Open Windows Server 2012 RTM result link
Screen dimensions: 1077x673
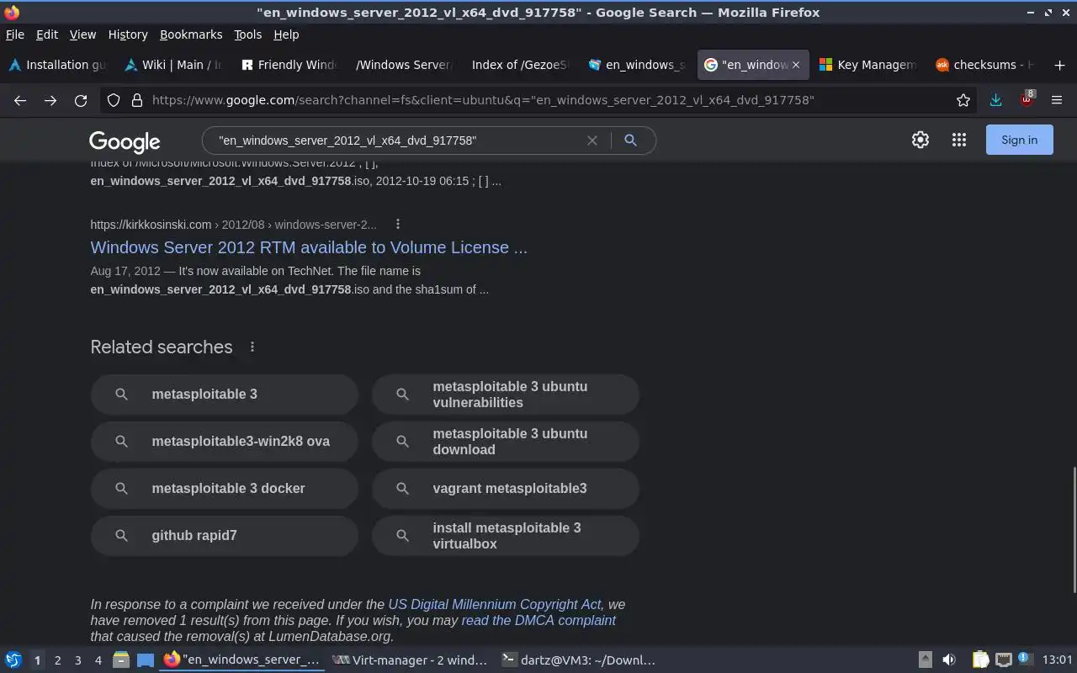(x=309, y=247)
